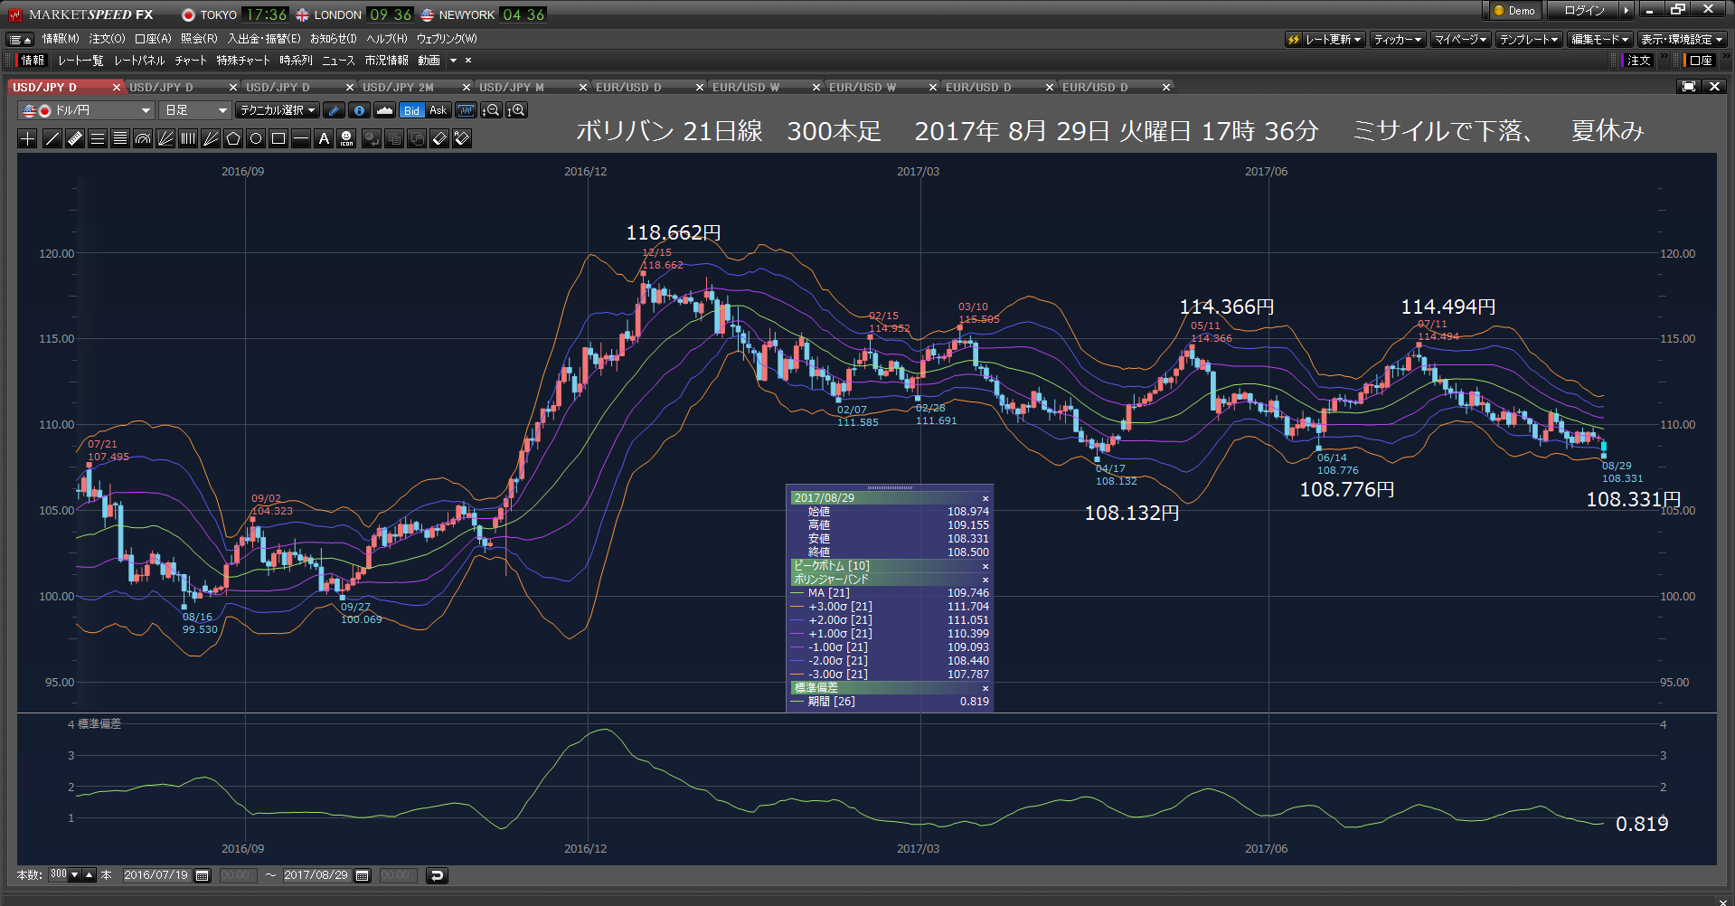Click the blue pencil edit icon
The width and height of the screenshot is (1735, 906).
pyautogui.click(x=334, y=110)
